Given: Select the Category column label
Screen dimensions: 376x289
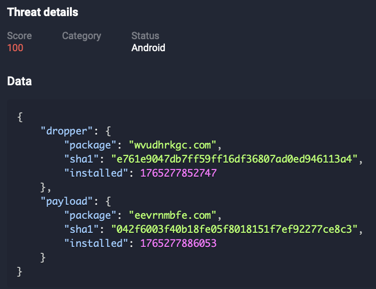Looking at the screenshot, I should click(81, 36).
